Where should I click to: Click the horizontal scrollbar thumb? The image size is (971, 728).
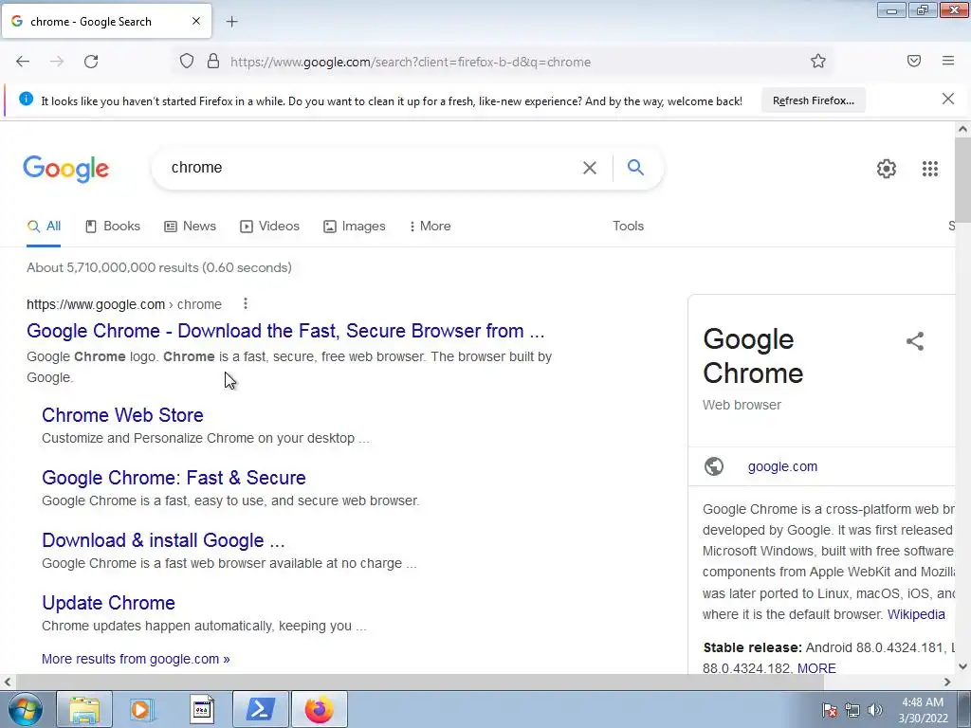pyautogui.click(x=419, y=682)
